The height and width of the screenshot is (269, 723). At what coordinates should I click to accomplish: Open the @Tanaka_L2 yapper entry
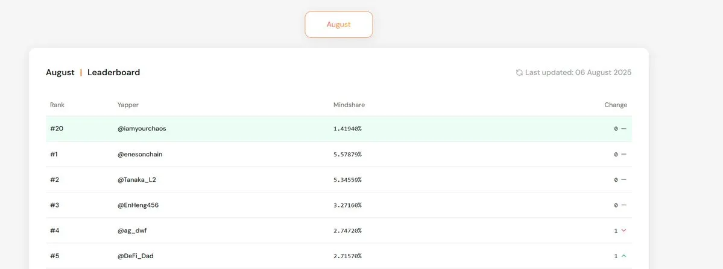pyautogui.click(x=136, y=180)
